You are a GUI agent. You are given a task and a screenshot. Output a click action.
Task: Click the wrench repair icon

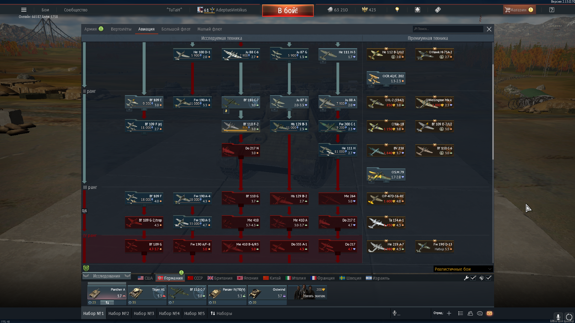pyautogui.click(x=466, y=278)
